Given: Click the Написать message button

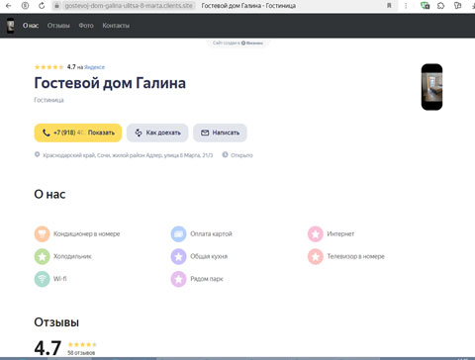Looking at the screenshot, I should [220, 133].
